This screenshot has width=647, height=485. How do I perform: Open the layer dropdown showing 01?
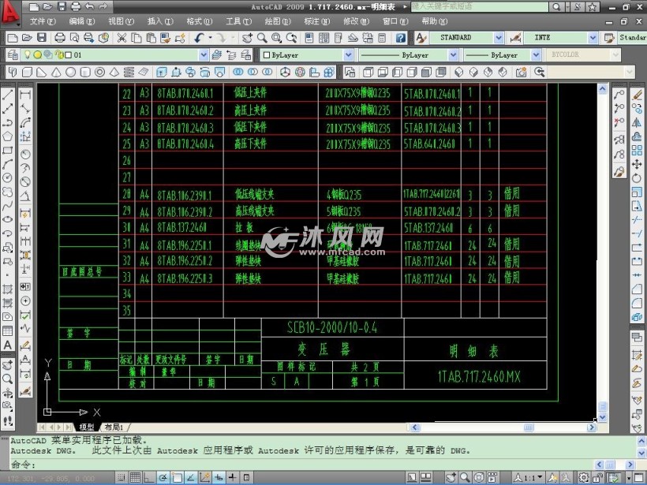(204, 55)
